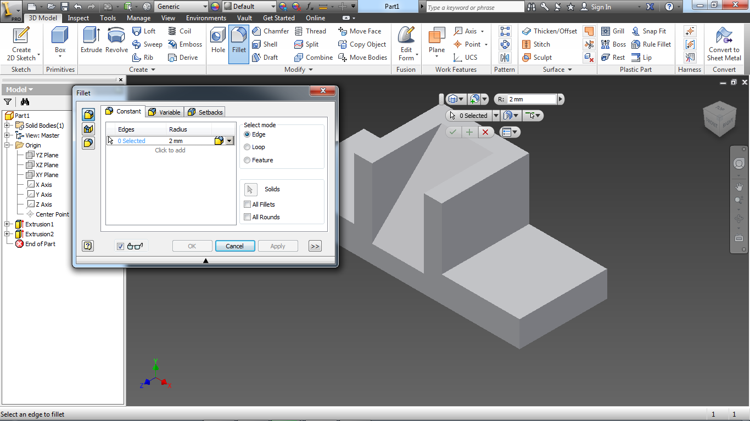Expand the Modify panel dropdown

[x=311, y=70]
